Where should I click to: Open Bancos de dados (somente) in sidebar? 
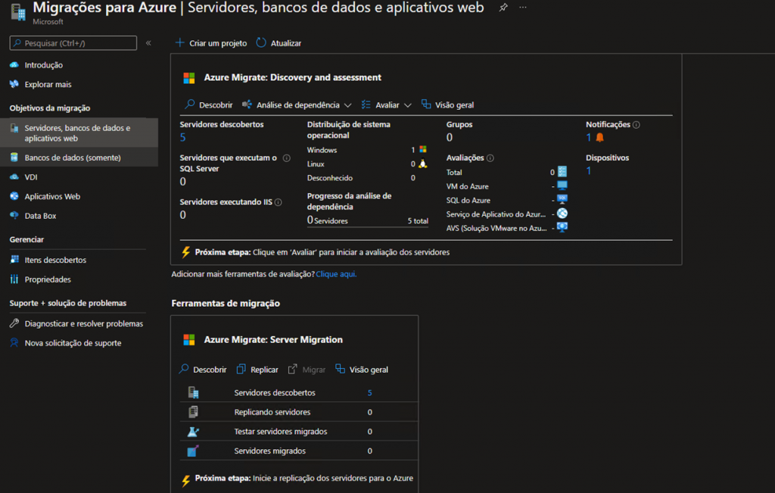pyautogui.click(x=72, y=158)
